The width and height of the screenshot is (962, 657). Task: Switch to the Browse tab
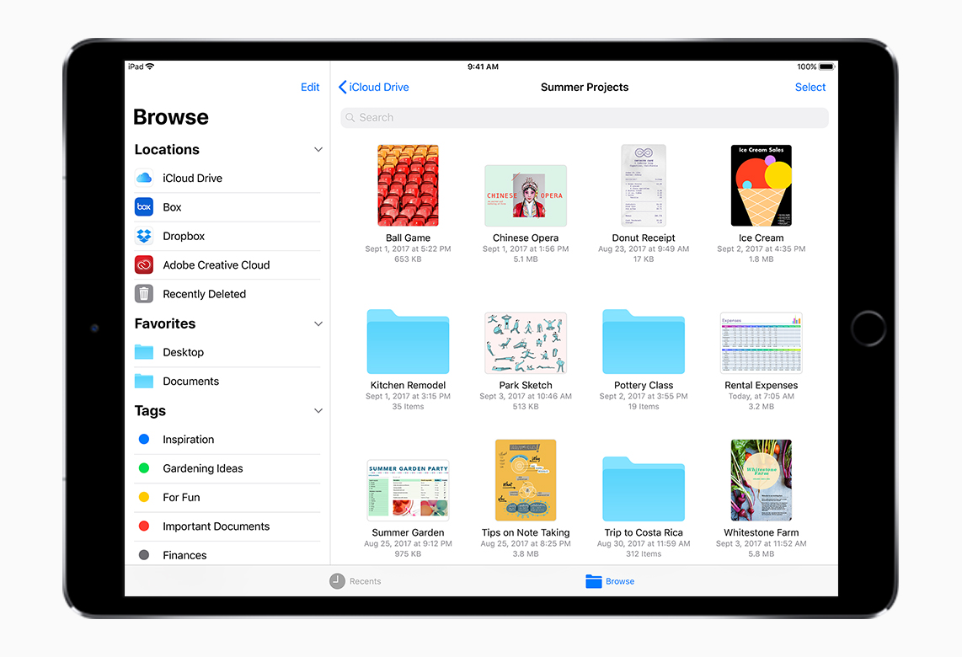tap(610, 581)
